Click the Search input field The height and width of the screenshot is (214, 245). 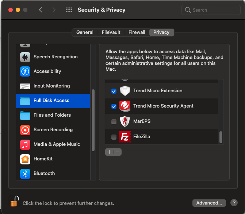[211, 10]
